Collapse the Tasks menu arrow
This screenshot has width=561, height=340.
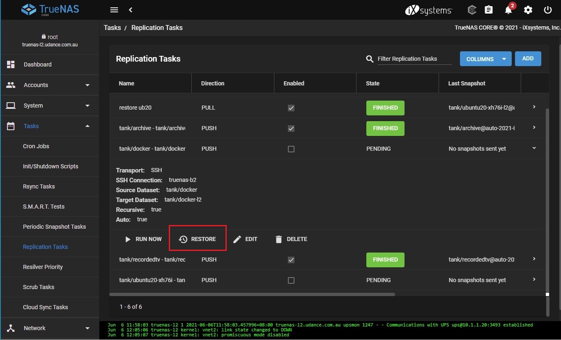click(87, 126)
